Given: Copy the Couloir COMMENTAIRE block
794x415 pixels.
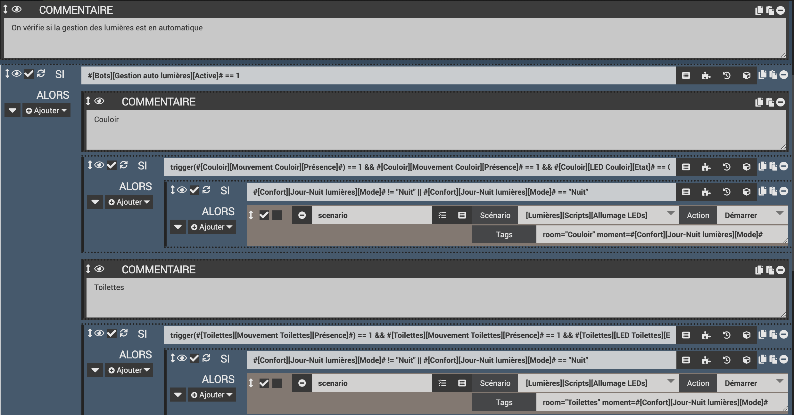Looking at the screenshot, I should [x=759, y=102].
